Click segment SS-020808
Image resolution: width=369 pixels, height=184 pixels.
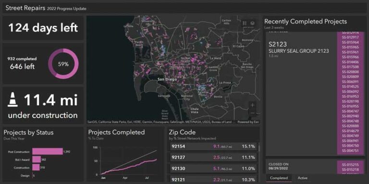pyautogui.click(x=350, y=72)
